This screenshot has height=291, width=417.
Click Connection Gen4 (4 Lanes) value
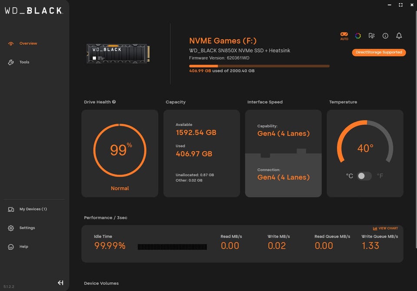pos(284,177)
